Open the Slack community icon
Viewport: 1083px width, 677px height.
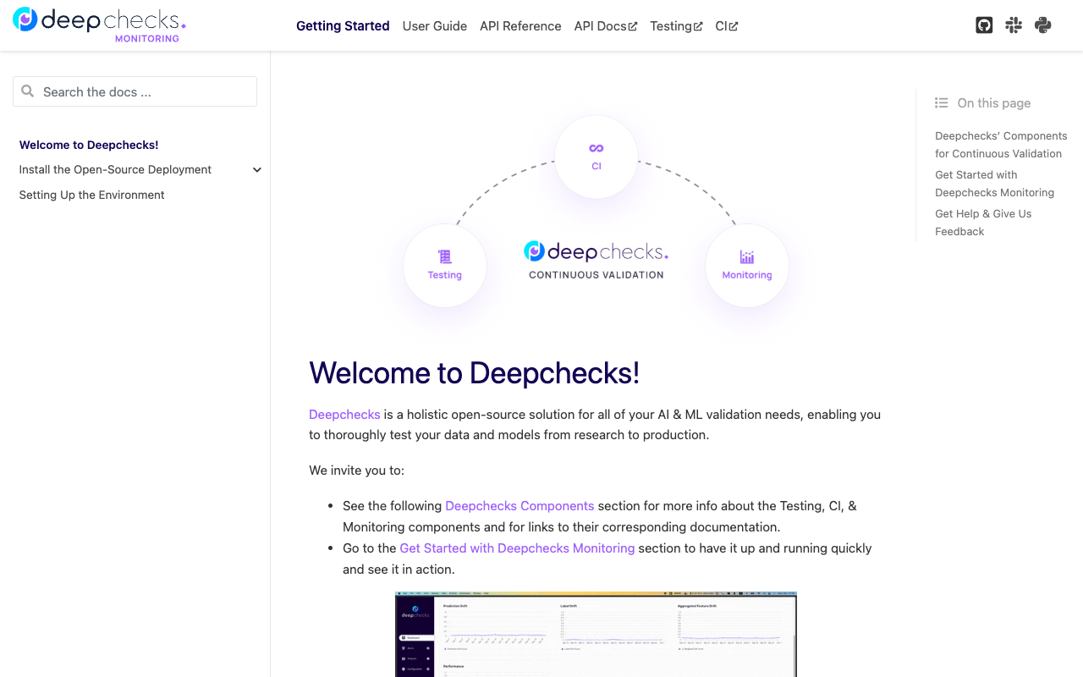1014,25
